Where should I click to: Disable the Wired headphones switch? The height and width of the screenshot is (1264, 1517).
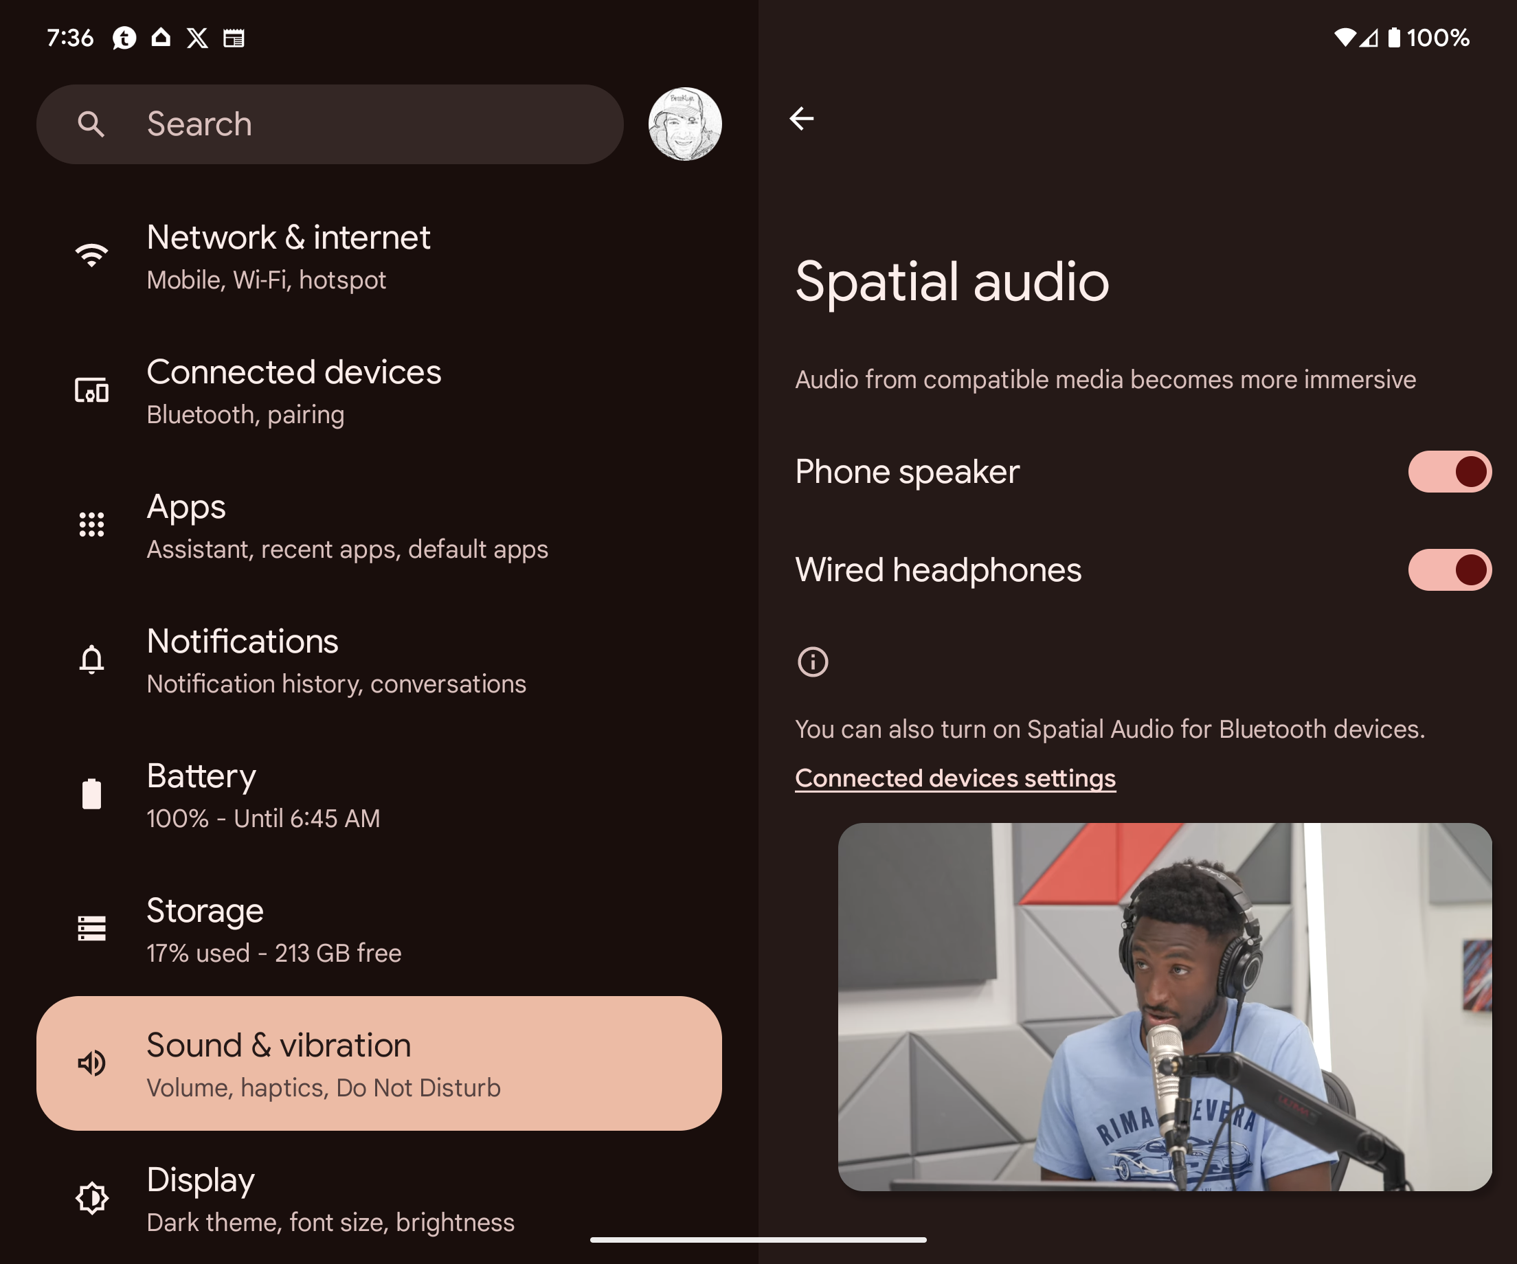point(1449,570)
